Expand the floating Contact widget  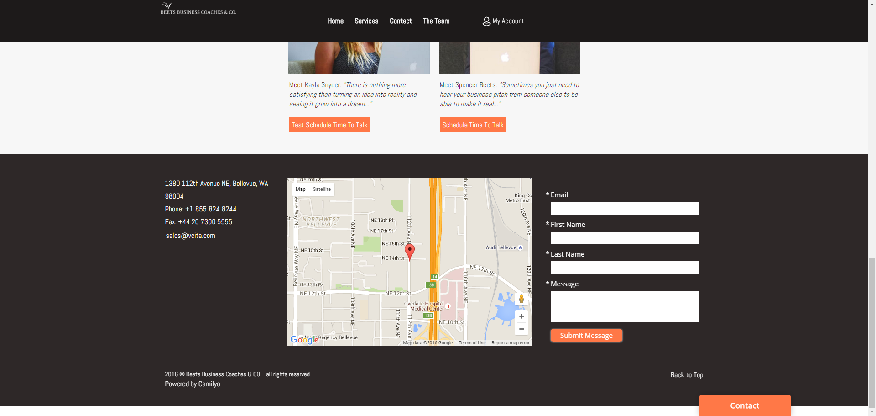(x=744, y=405)
